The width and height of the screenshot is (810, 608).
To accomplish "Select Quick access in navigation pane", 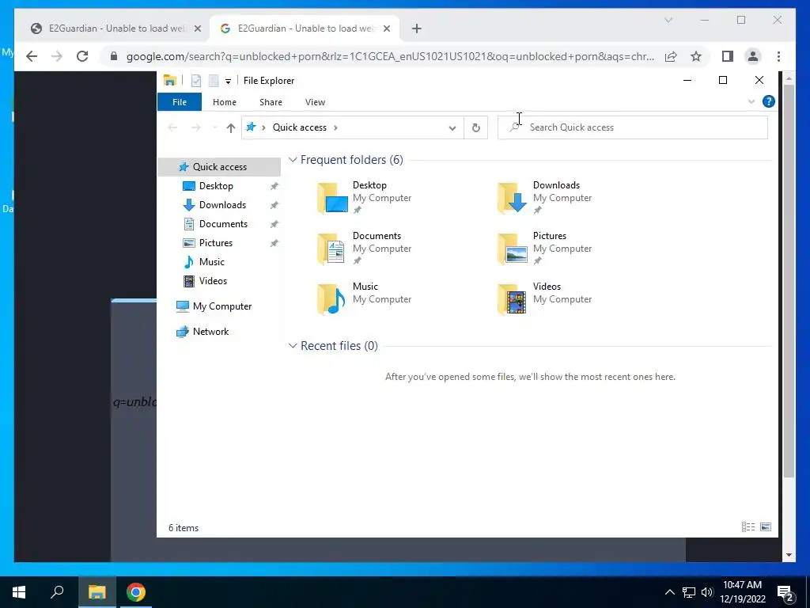I will tap(219, 167).
